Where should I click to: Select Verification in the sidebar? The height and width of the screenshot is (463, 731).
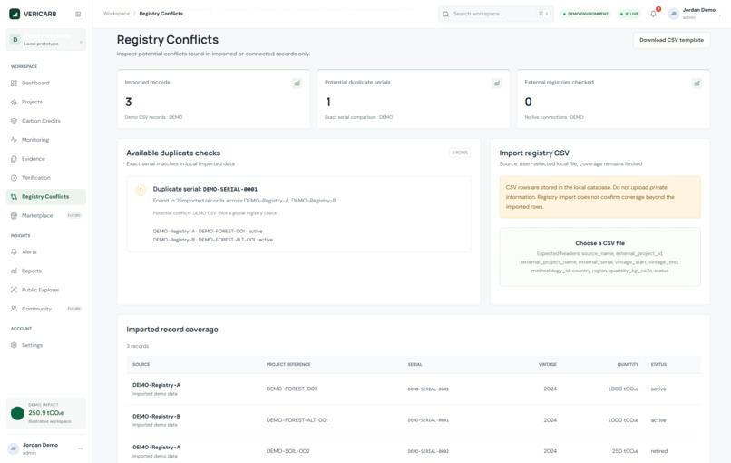(x=46, y=178)
